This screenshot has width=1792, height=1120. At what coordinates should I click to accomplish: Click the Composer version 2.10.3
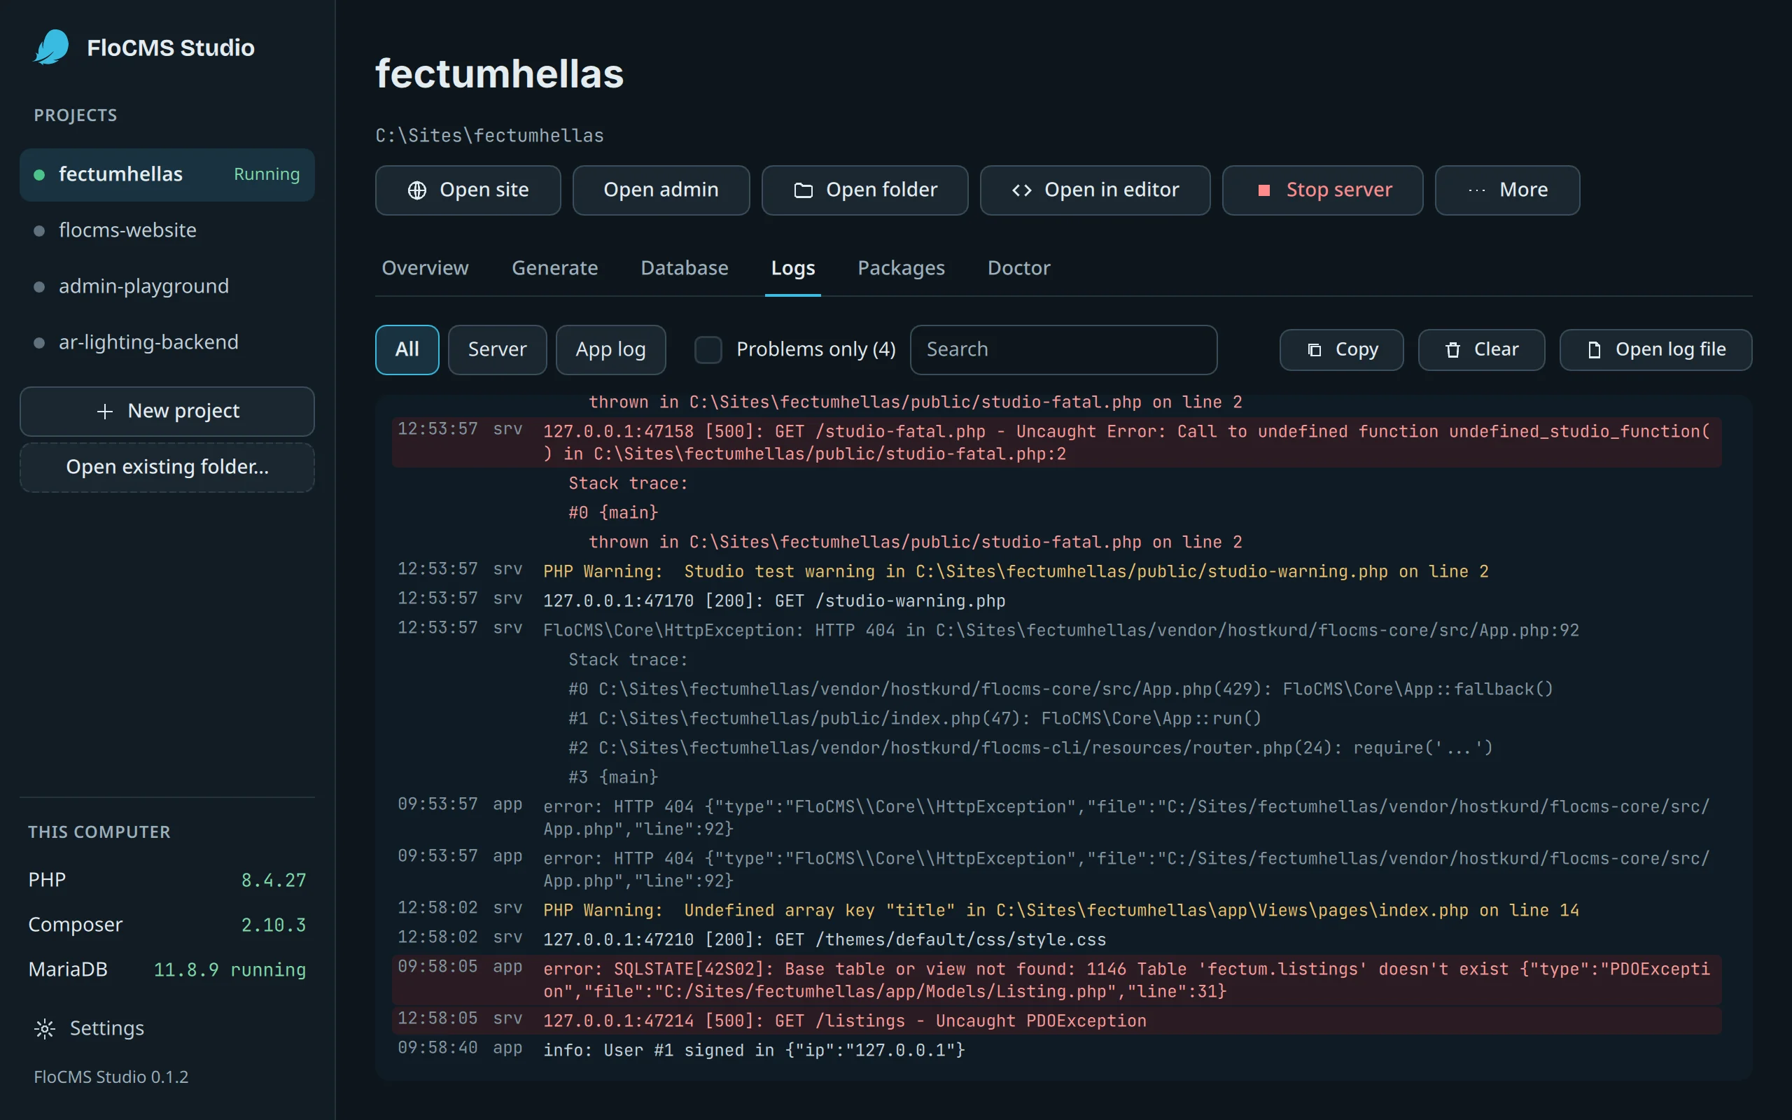pyautogui.click(x=273, y=925)
